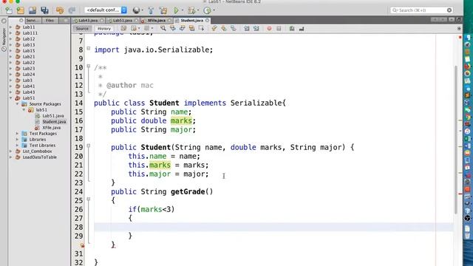Expand the Libraries node
The image size is (473, 266).
(x=18, y=140)
